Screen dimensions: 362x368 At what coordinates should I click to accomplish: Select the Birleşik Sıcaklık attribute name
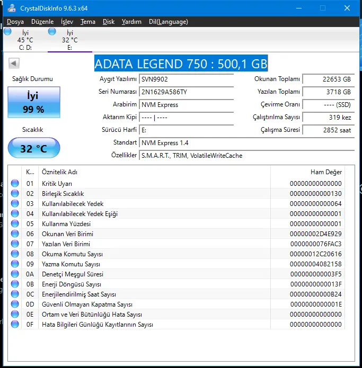tap(63, 194)
